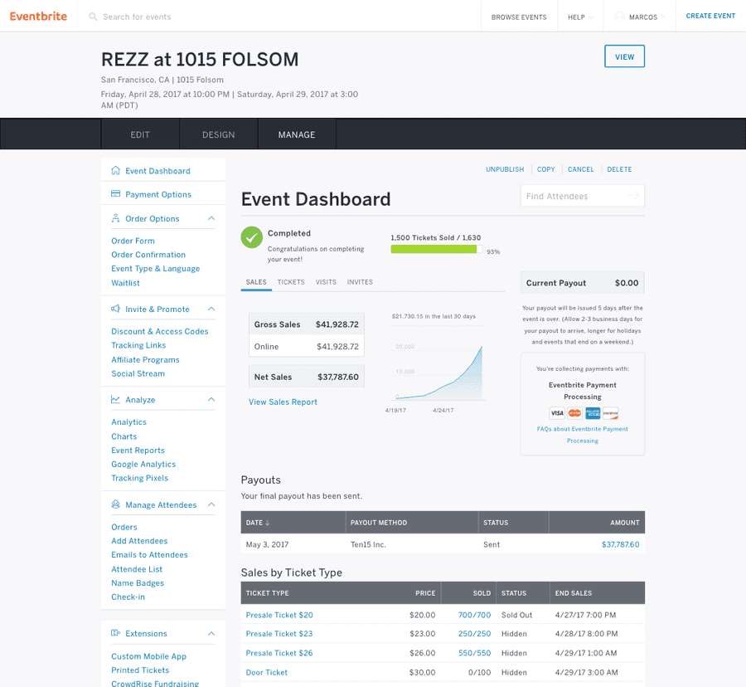Select the Order Options icon
The width and height of the screenshot is (746, 687).
pos(117,218)
